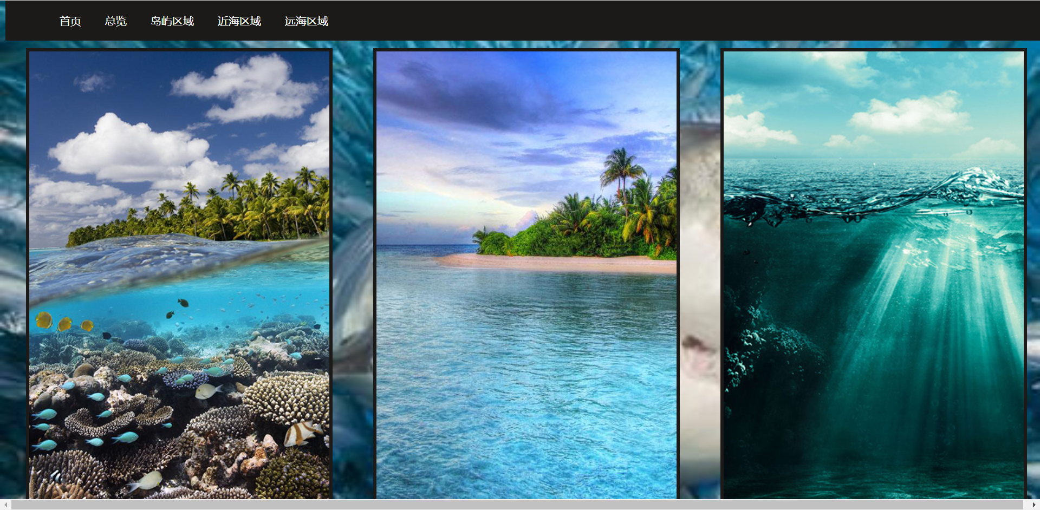Image resolution: width=1040 pixels, height=510 pixels.
Task: Go to the 岛屿区域 page
Action: click(x=172, y=21)
